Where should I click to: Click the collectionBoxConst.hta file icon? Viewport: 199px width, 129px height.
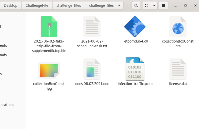click(178, 26)
